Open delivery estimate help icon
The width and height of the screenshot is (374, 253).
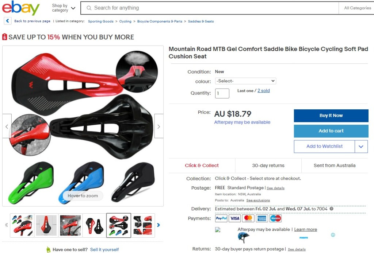tap(332, 209)
